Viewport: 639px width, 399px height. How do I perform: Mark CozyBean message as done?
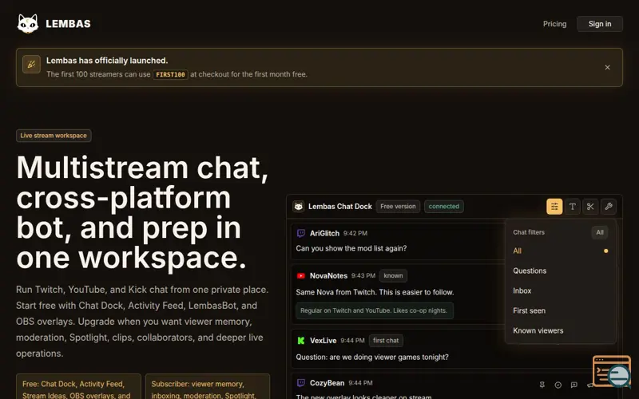click(558, 385)
